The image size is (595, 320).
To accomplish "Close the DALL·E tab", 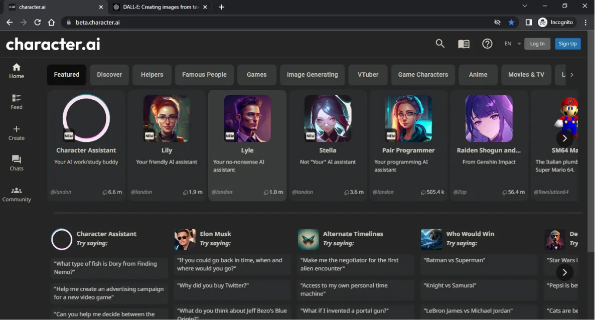I will click(x=205, y=7).
